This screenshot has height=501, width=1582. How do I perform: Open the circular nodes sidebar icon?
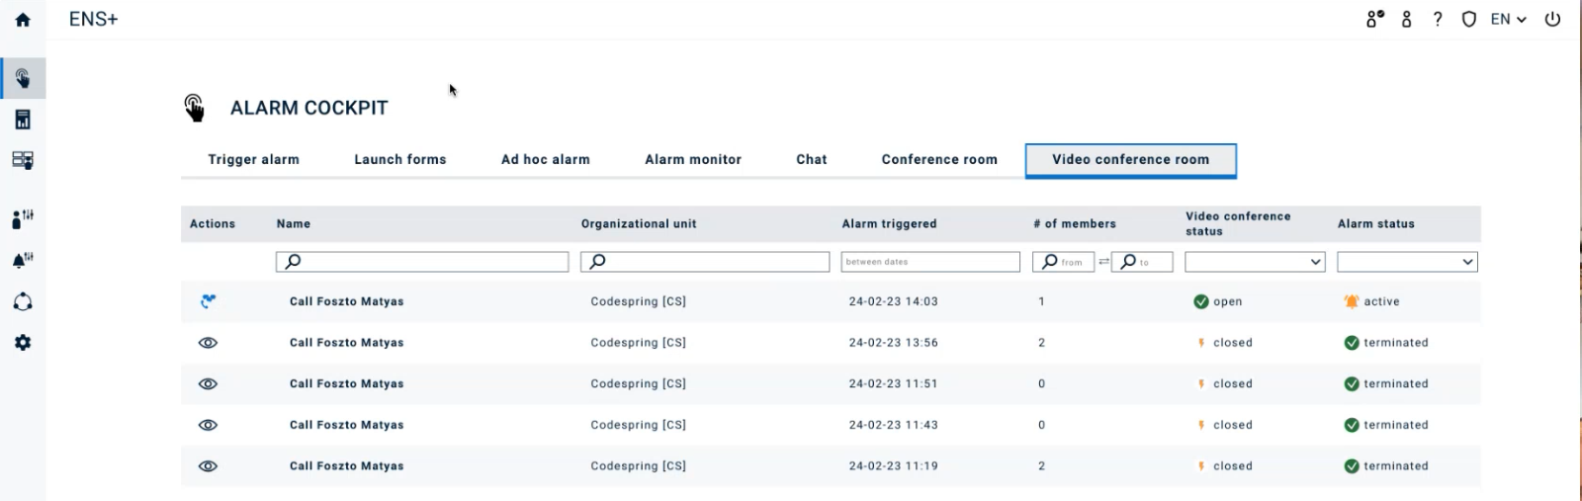[23, 301]
